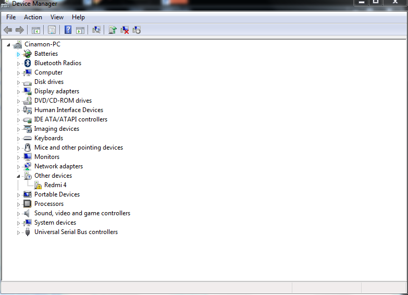Click the Disk drives icon

[x=27, y=83]
